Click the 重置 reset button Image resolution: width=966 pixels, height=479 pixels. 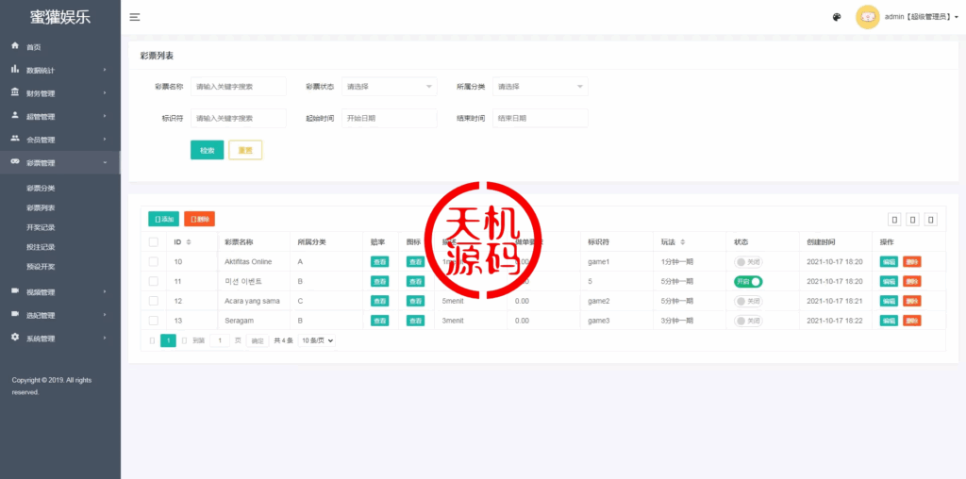[x=245, y=150]
